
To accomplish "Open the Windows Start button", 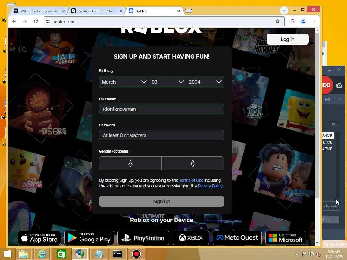I will (7, 254).
